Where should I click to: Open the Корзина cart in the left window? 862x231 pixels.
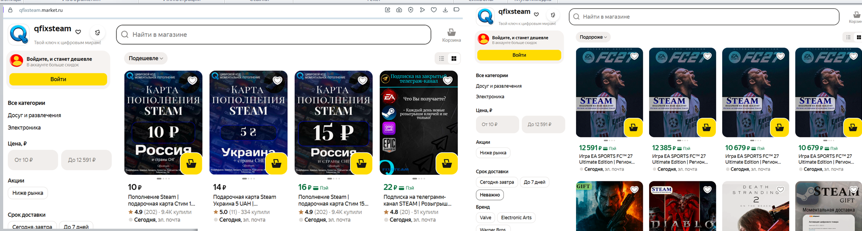pyautogui.click(x=451, y=35)
